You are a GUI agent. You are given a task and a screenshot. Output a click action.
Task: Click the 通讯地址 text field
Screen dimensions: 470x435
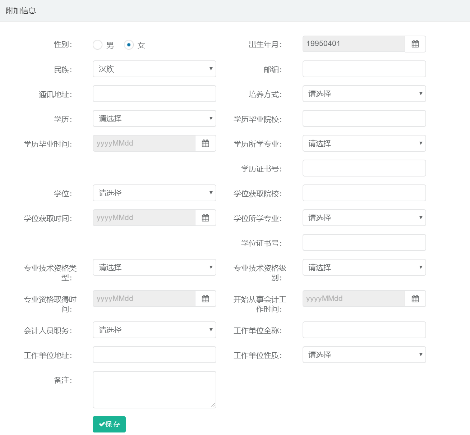click(154, 94)
